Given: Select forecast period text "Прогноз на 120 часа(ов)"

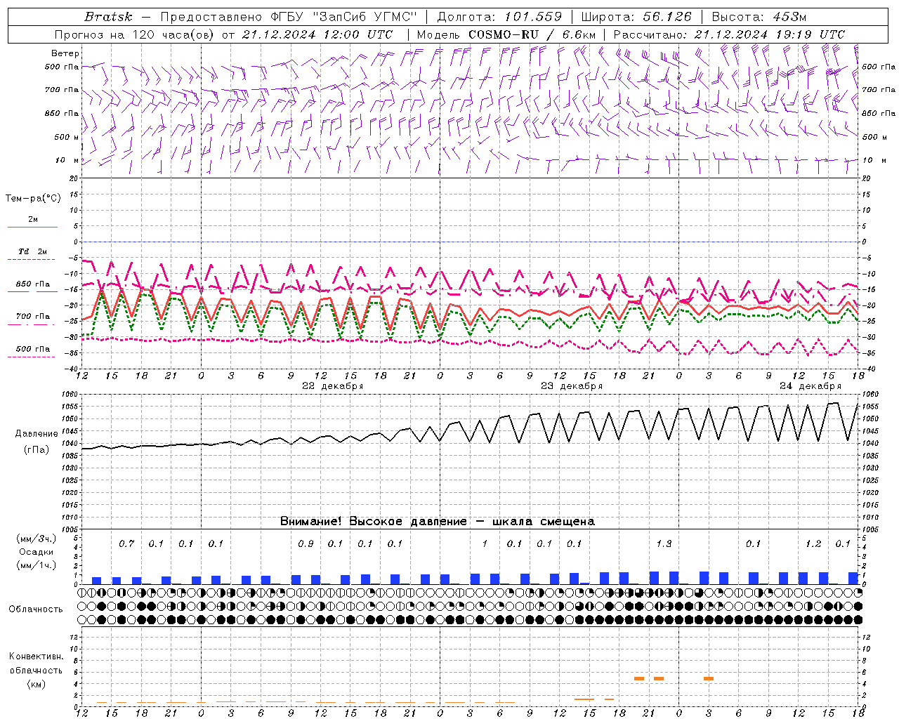Looking at the screenshot, I should click(x=135, y=34).
